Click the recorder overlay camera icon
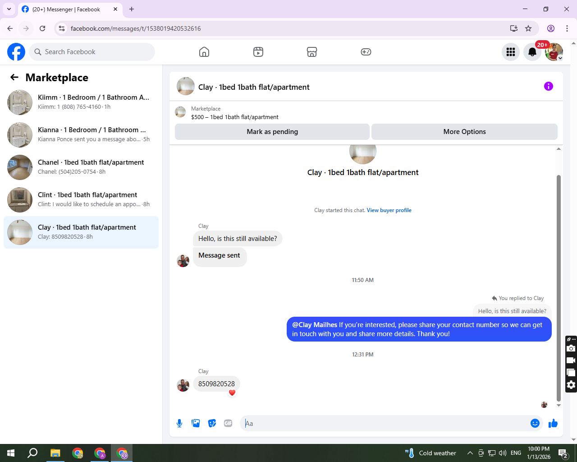This screenshot has width=577, height=462. (x=571, y=348)
